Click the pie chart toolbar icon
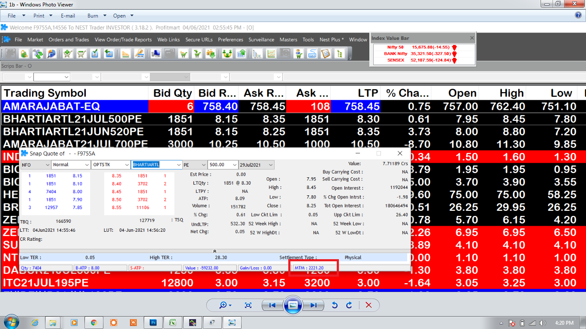586x329 pixels. pyautogui.click(x=51, y=54)
